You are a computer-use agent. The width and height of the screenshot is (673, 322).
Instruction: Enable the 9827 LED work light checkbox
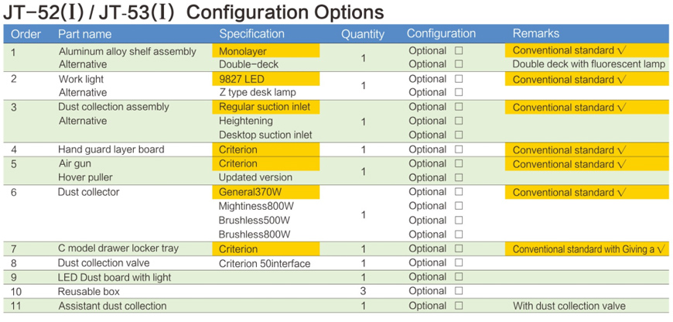click(459, 79)
